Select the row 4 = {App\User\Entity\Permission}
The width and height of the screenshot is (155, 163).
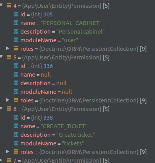click(x=77, y=6)
